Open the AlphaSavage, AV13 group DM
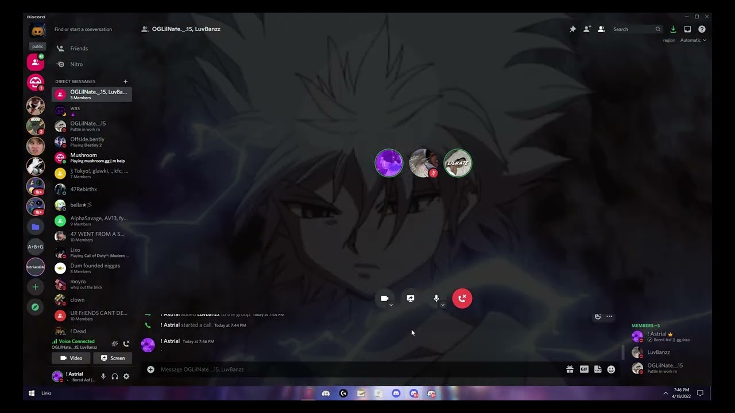This screenshot has height=413, width=735. [x=92, y=221]
